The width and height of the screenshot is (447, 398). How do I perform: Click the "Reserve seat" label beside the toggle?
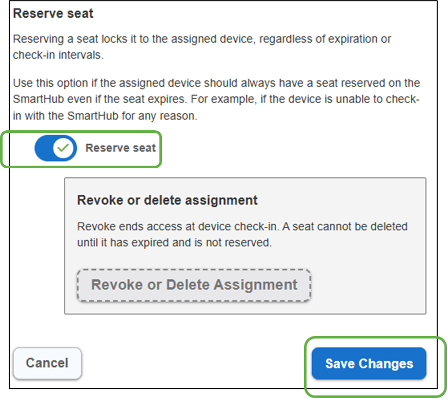(x=120, y=148)
